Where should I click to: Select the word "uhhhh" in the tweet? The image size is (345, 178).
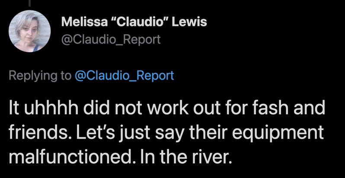(x=51, y=108)
